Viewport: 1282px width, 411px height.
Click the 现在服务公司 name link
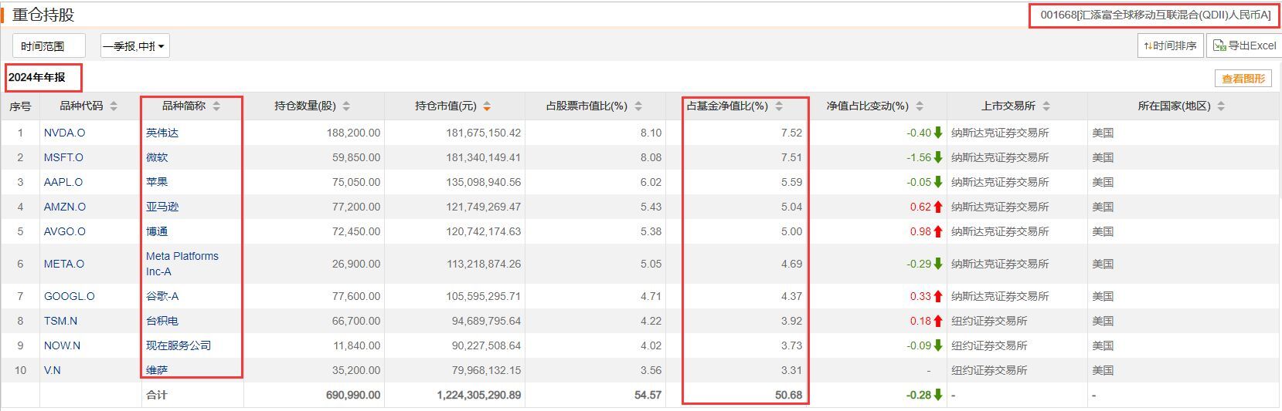[x=179, y=345]
